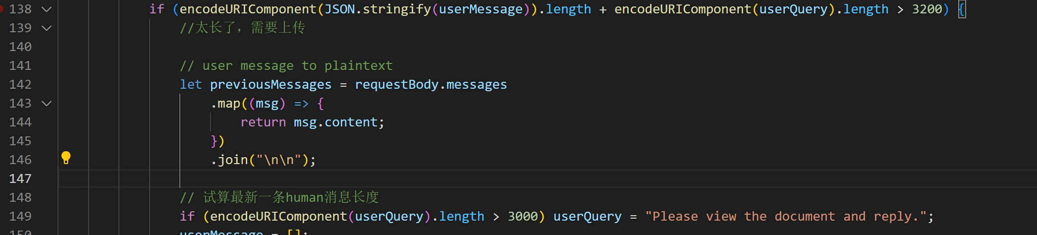Fold the code region at line 139

[47, 28]
